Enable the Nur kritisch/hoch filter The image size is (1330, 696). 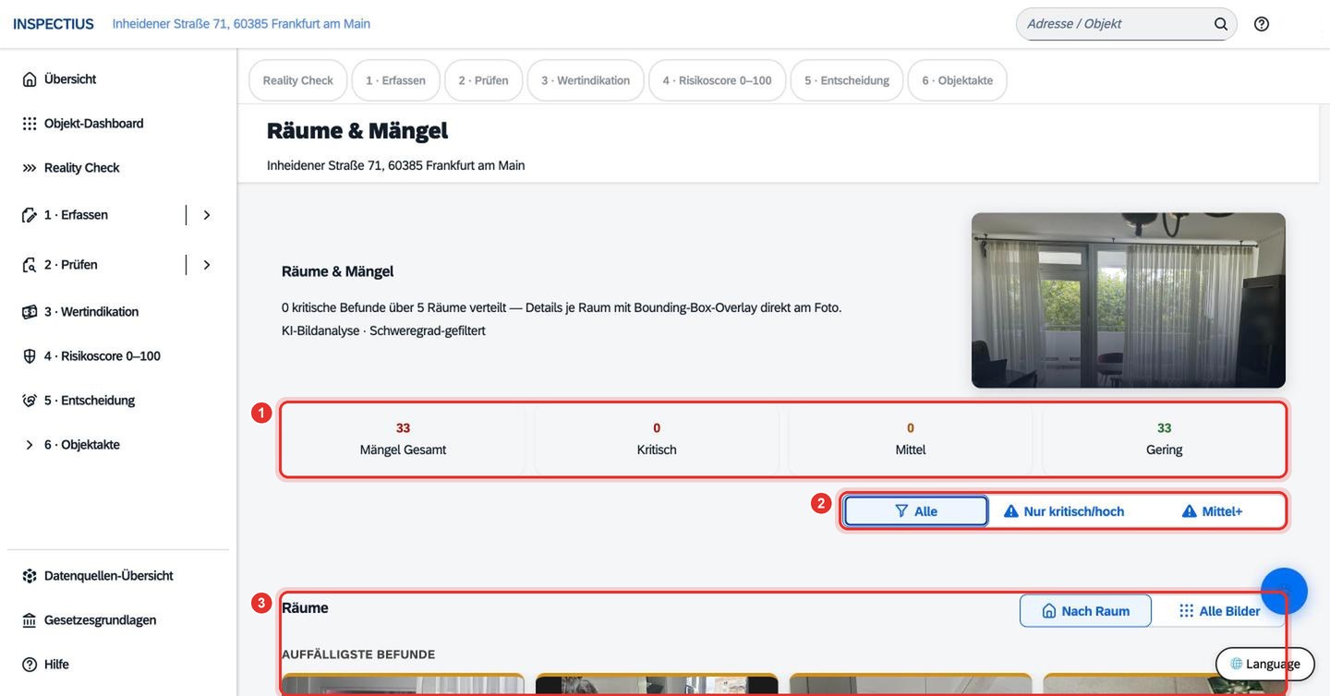click(x=1064, y=511)
